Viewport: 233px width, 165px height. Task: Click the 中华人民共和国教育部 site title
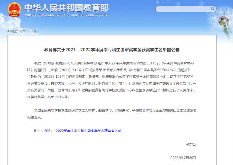point(66,8)
